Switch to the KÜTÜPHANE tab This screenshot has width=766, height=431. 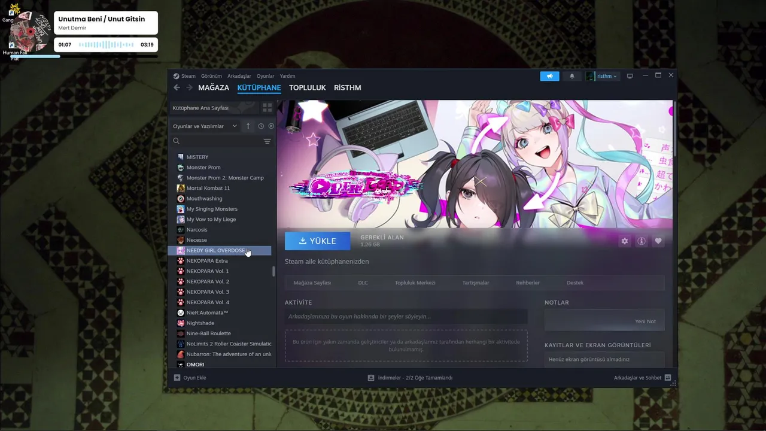[x=259, y=87]
